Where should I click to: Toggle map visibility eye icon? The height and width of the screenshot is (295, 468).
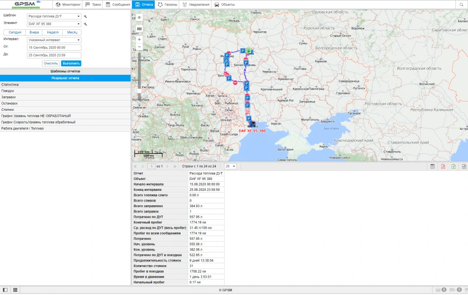pos(139,17)
